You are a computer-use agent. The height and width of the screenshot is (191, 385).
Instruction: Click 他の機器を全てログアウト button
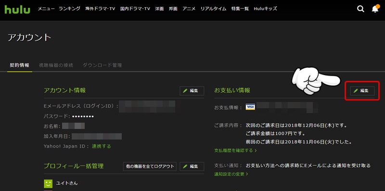150,166
